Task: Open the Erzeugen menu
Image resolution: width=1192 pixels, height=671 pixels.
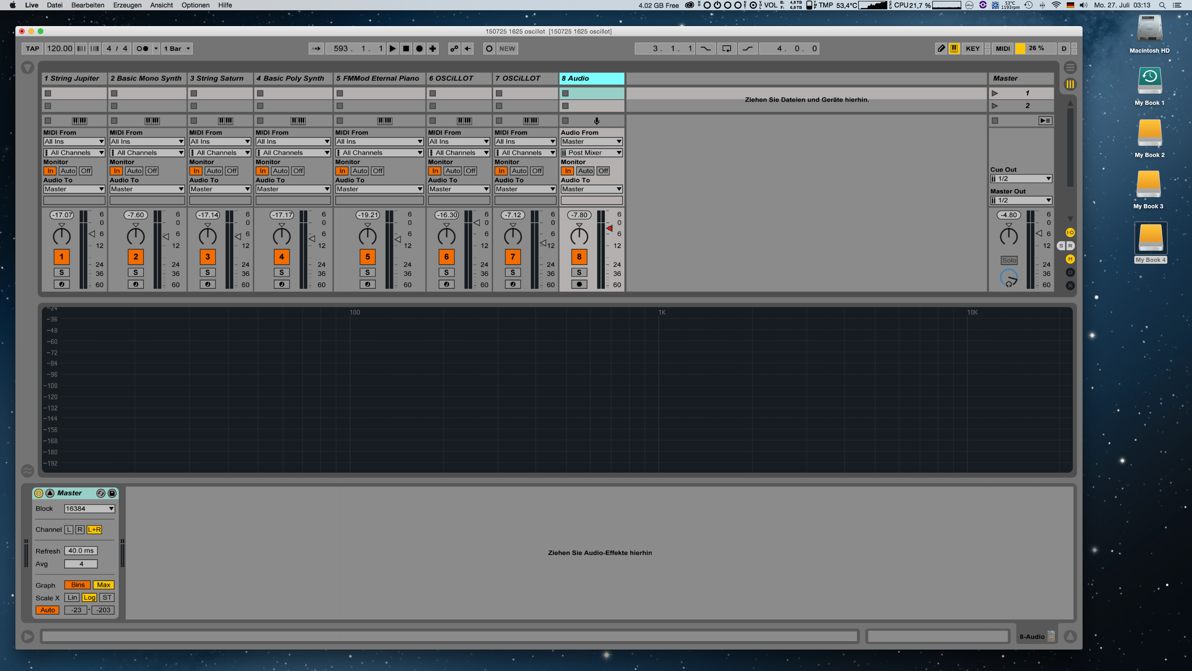Action: pyautogui.click(x=127, y=5)
